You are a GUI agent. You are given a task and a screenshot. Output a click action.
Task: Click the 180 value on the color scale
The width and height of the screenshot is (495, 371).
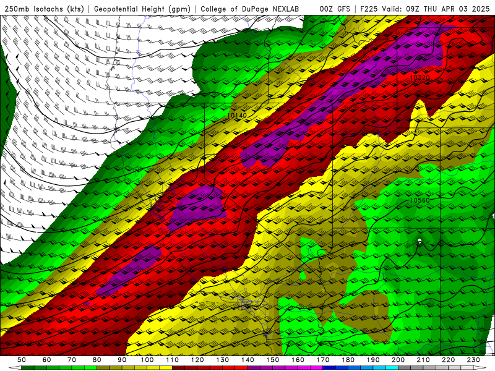click(348, 360)
